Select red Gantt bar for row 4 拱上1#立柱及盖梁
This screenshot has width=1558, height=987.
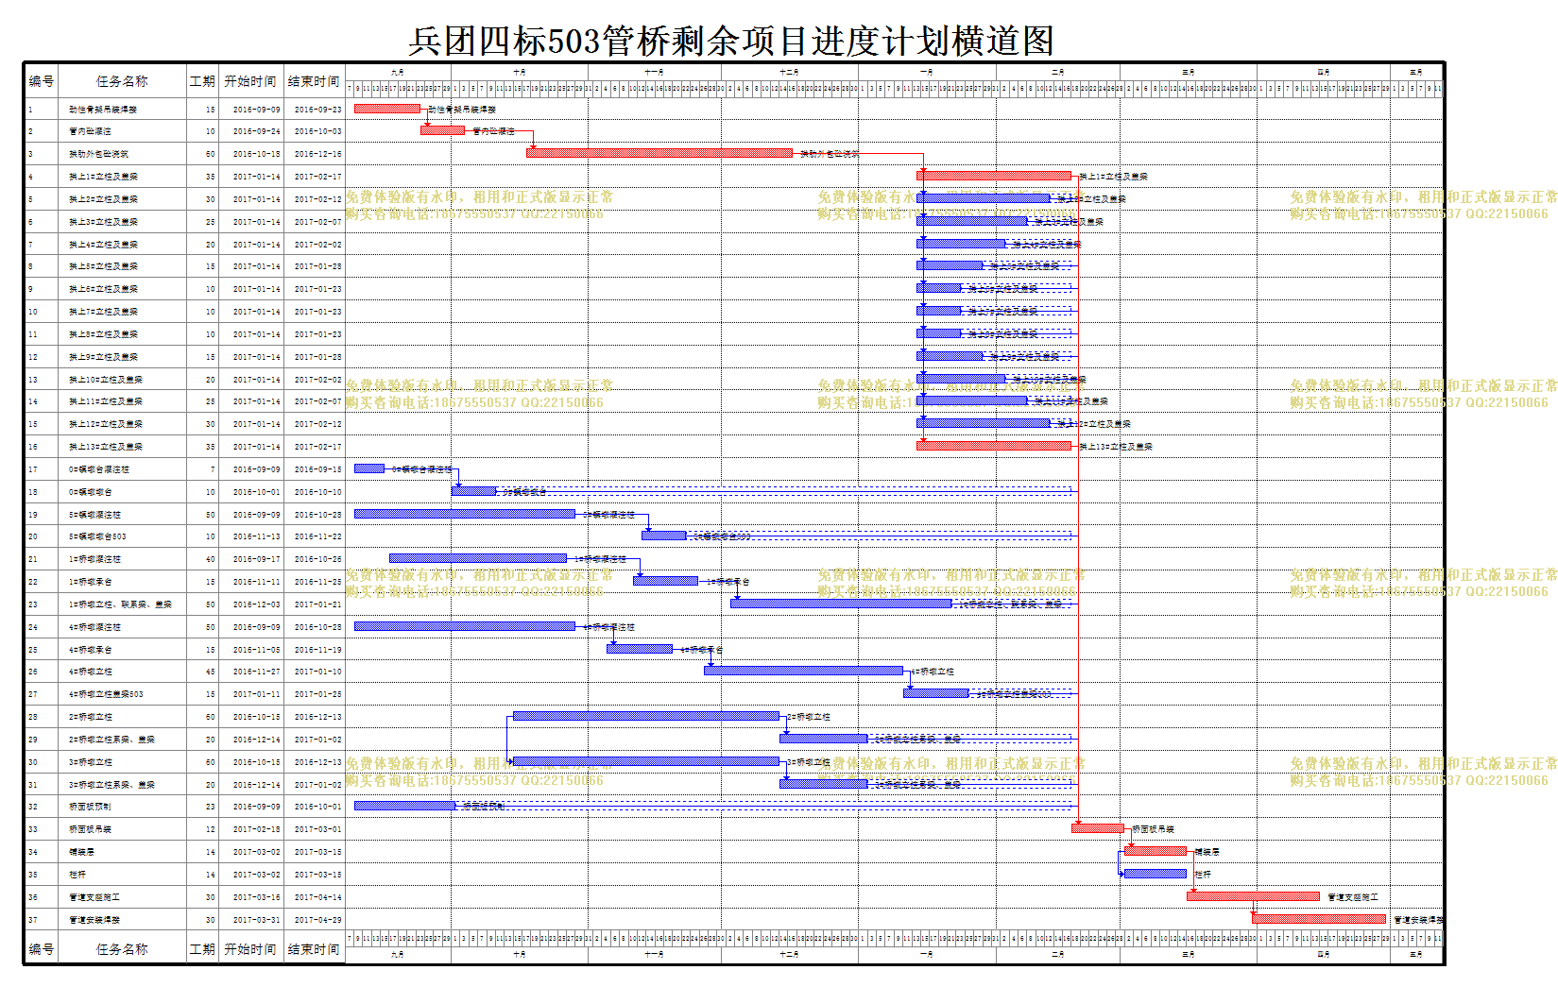pos(994,176)
